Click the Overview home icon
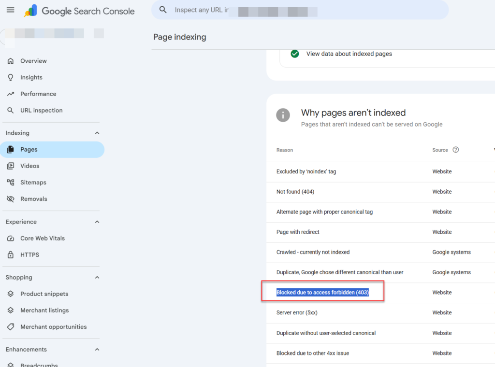495x367 pixels. pos(11,61)
